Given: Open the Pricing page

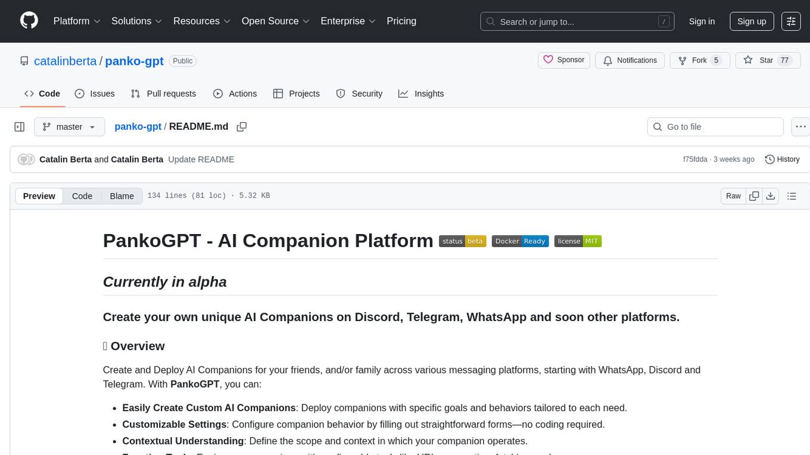Looking at the screenshot, I should [x=401, y=21].
